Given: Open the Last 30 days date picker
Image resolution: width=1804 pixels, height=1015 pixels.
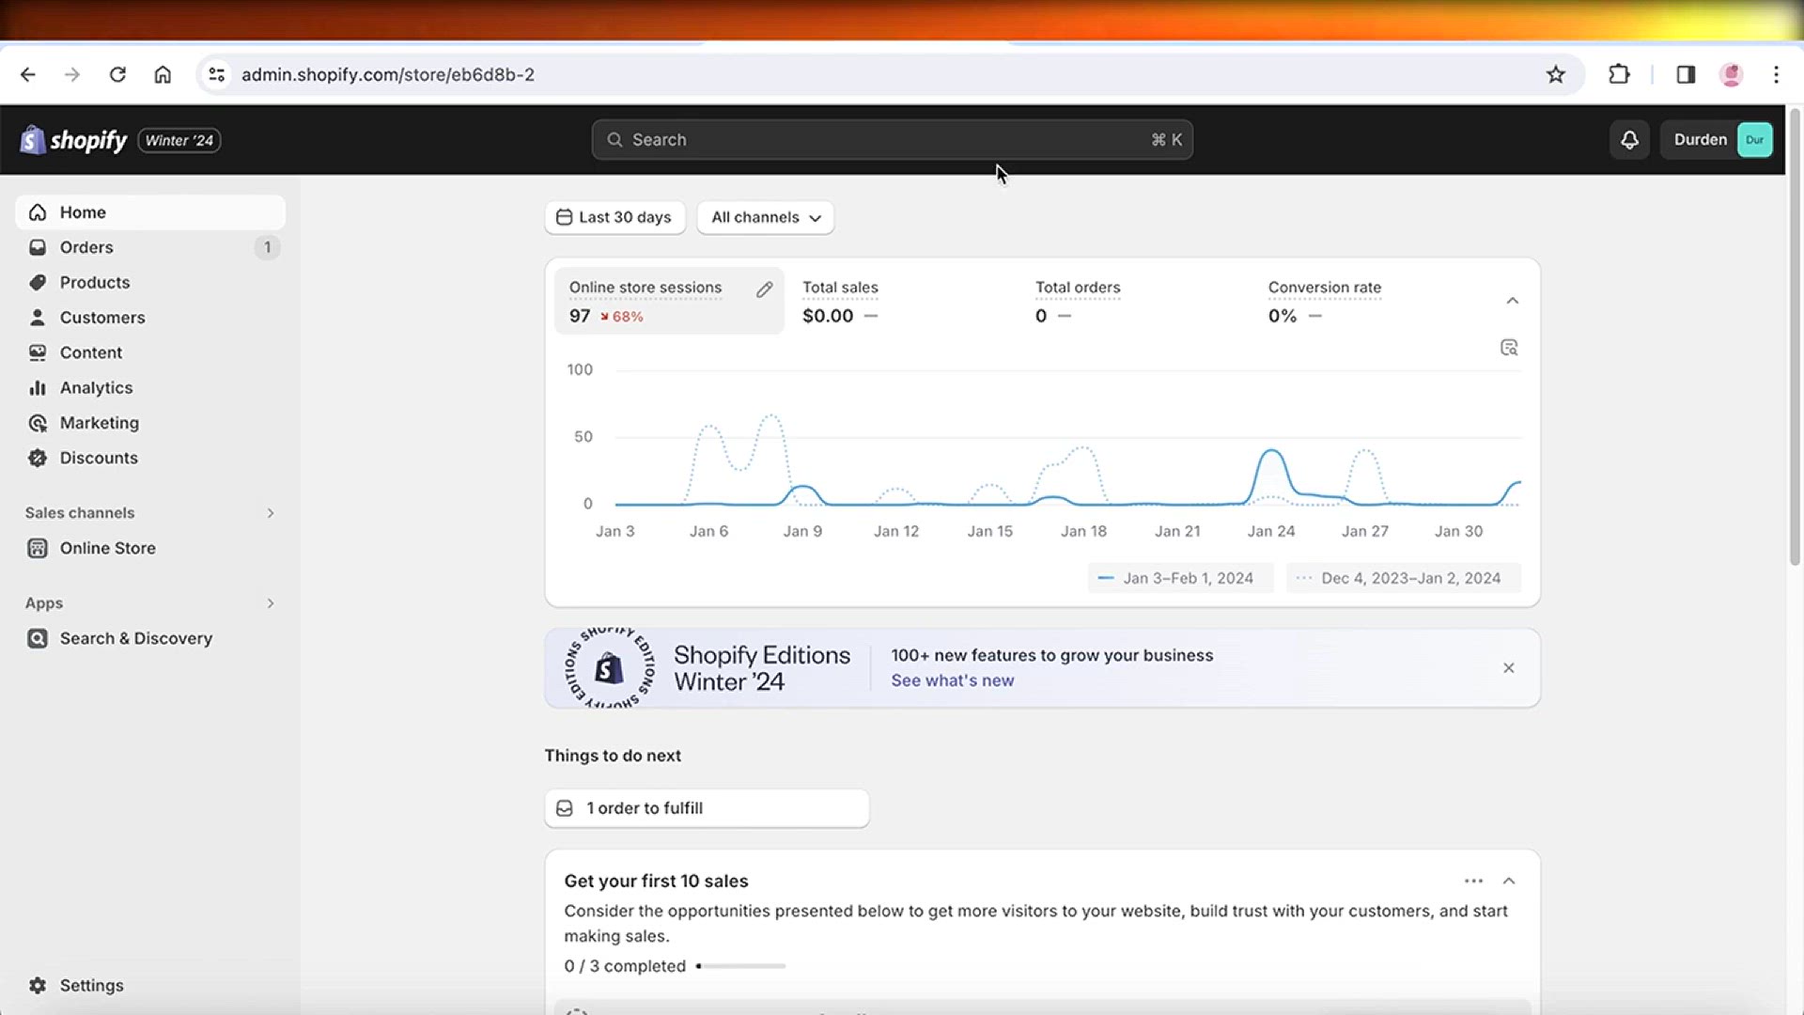Looking at the screenshot, I should pyautogui.click(x=614, y=217).
